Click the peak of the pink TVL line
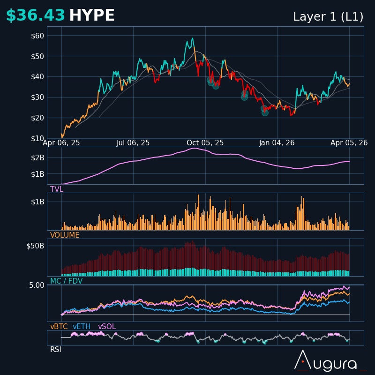The width and height of the screenshot is (375, 375). pyautogui.click(x=194, y=149)
